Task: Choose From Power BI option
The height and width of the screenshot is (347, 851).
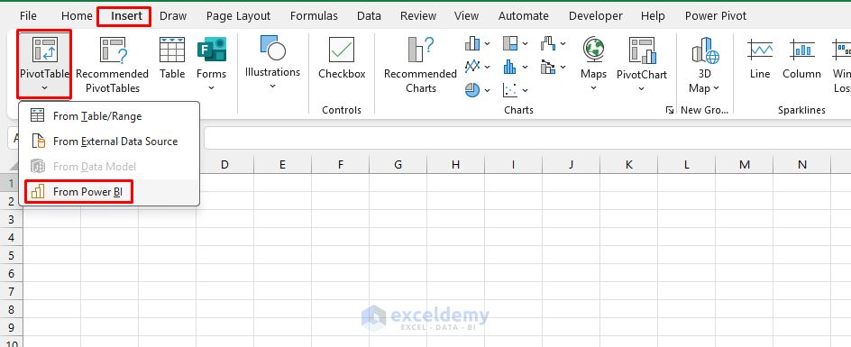Action: point(109,192)
